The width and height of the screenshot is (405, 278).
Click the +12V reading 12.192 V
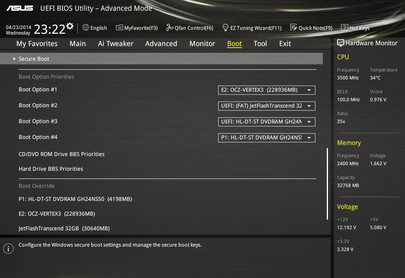click(x=346, y=228)
